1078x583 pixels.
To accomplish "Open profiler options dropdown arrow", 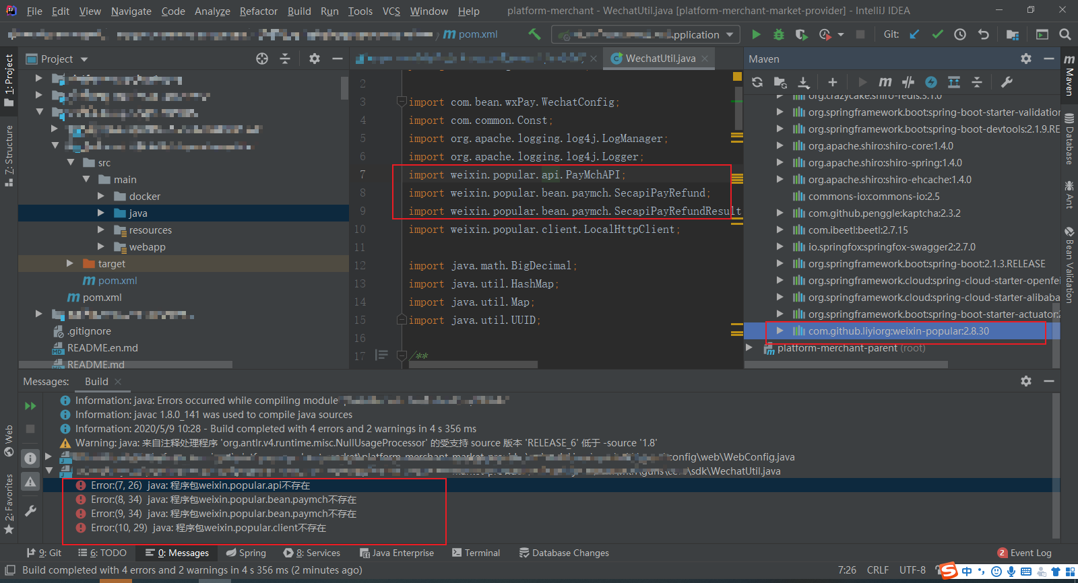I will [x=841, y=34].
